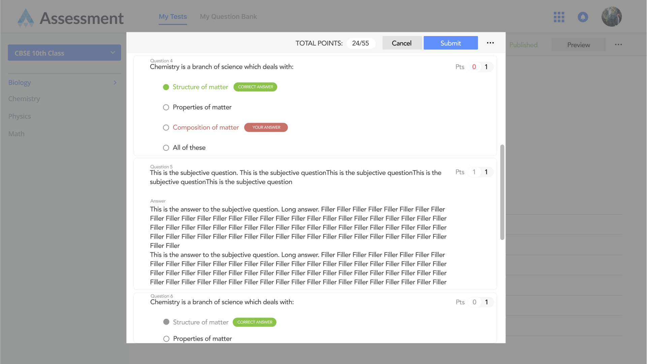Screen dimensions: 647x364
Task: Click the Cancel button
Action: pos(401,43)
